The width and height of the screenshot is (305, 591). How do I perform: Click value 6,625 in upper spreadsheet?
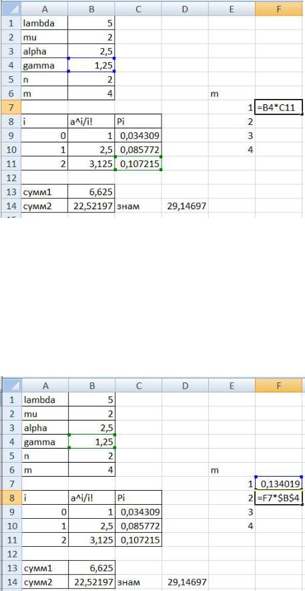[91, 193]
